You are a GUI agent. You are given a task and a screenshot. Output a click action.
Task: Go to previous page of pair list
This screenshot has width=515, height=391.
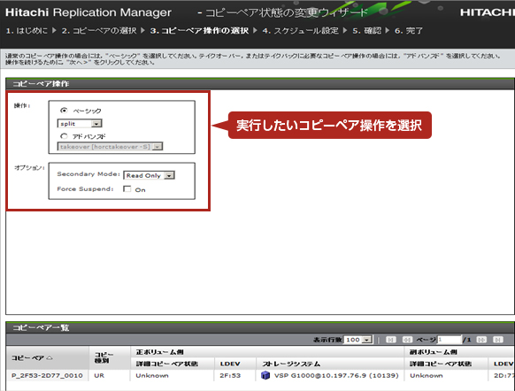[x=407, y=340]
